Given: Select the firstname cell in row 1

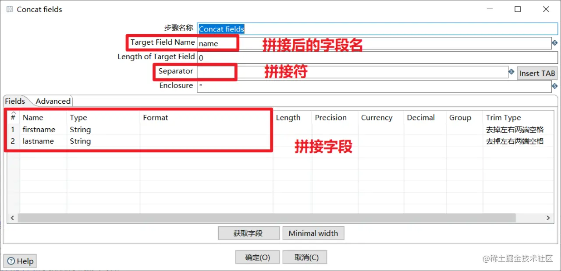Looking at the screenshot, I should (x=43, y=130).
